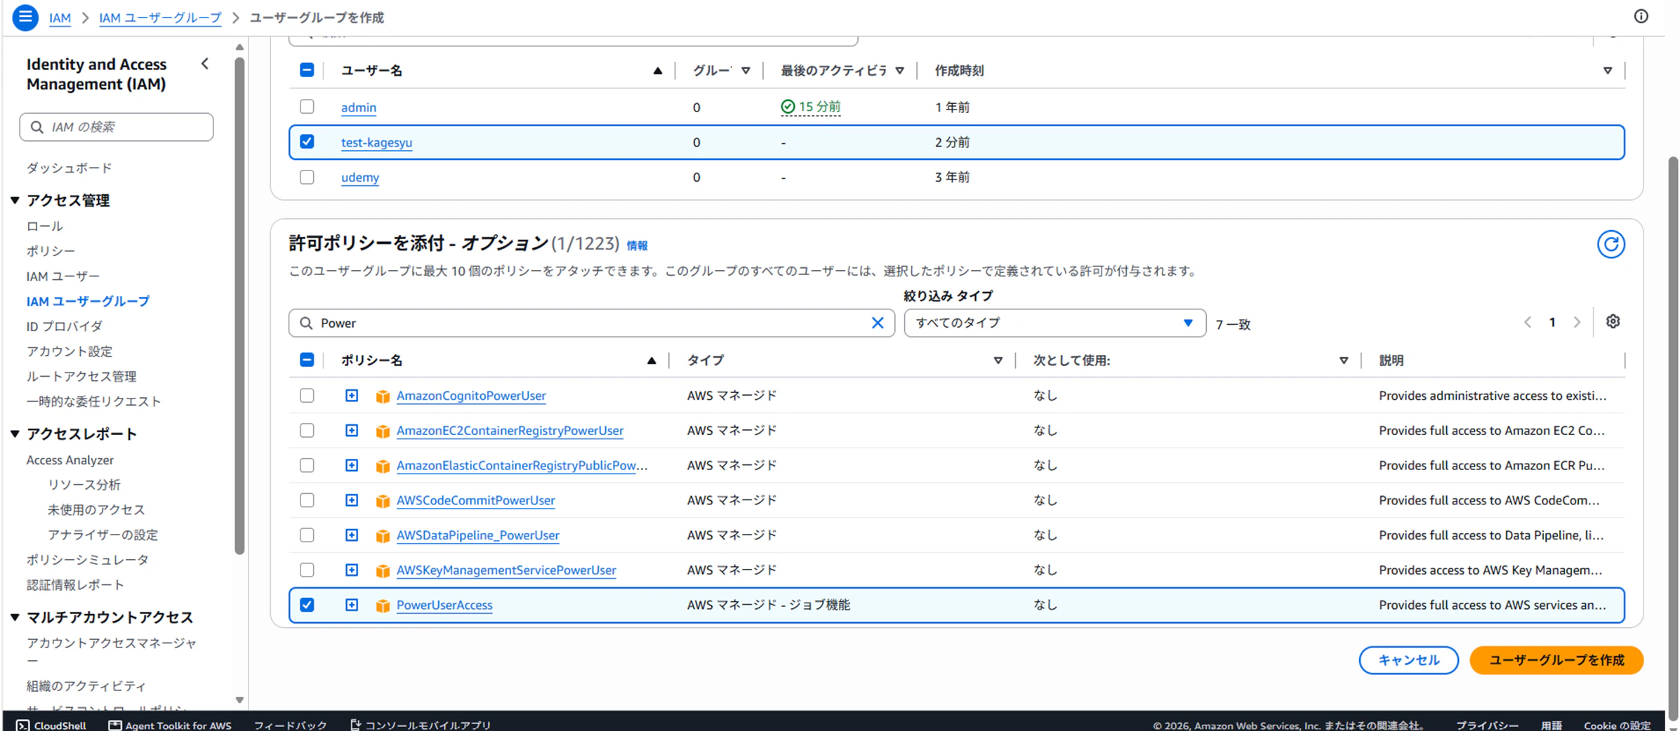Uncheck the test-kagesyu user checkbox

point(307,142)
